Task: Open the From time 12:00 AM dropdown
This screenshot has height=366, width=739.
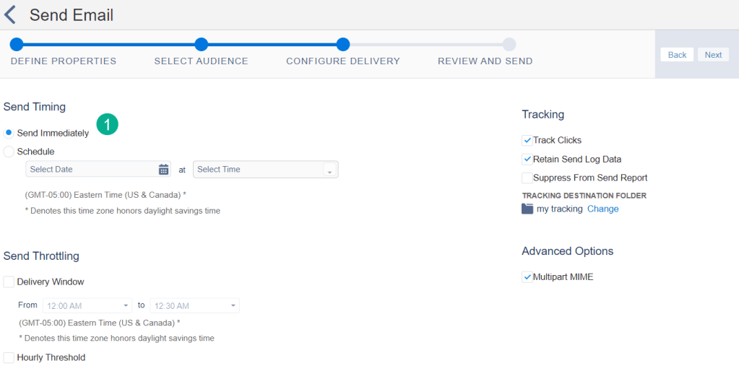Action: 87,306
